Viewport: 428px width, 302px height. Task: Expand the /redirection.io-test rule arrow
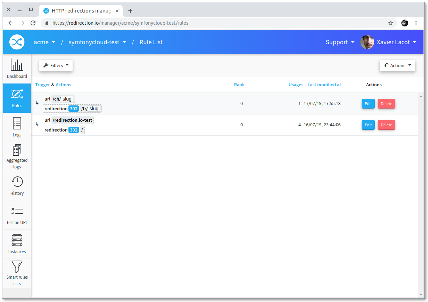click(x=37, y=124)
